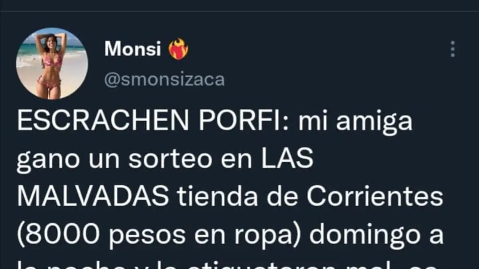Screen dimensions: 479x269
Task: Open the Monsi display name profile
Action: point(133,49)
